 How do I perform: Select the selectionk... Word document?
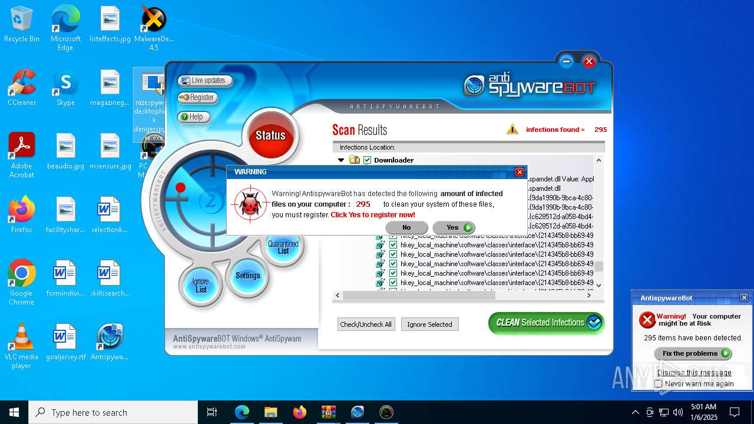click(109, 216)
